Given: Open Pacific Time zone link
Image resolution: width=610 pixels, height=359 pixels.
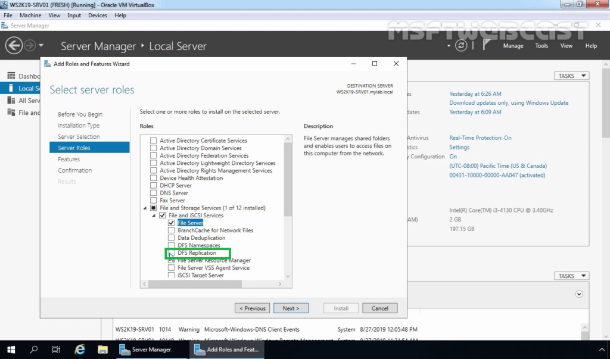Looking at the screenshot, I should [498, 166].
